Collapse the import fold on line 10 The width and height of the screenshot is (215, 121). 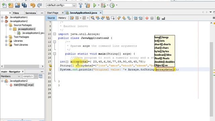point(54,34)
